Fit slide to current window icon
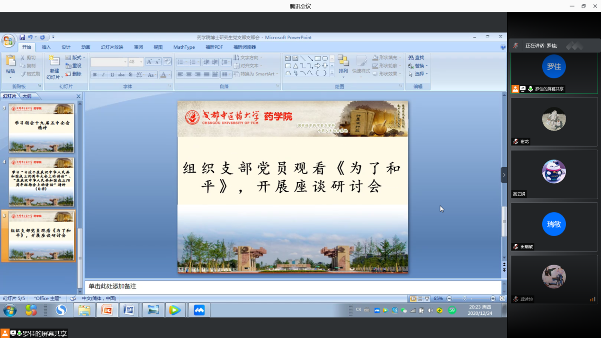The height and width of the screenshot is (338, 601). click(502, 299)
